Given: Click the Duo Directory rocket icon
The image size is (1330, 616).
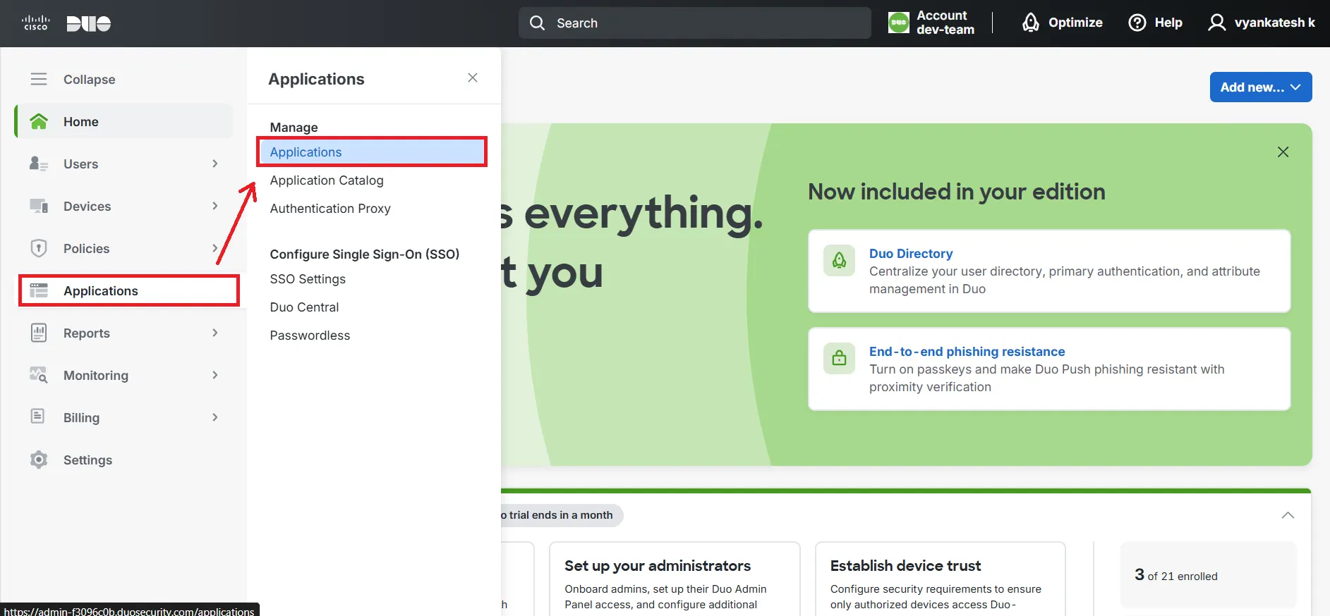Looking at the screenshot, I should tap(839, 261).
